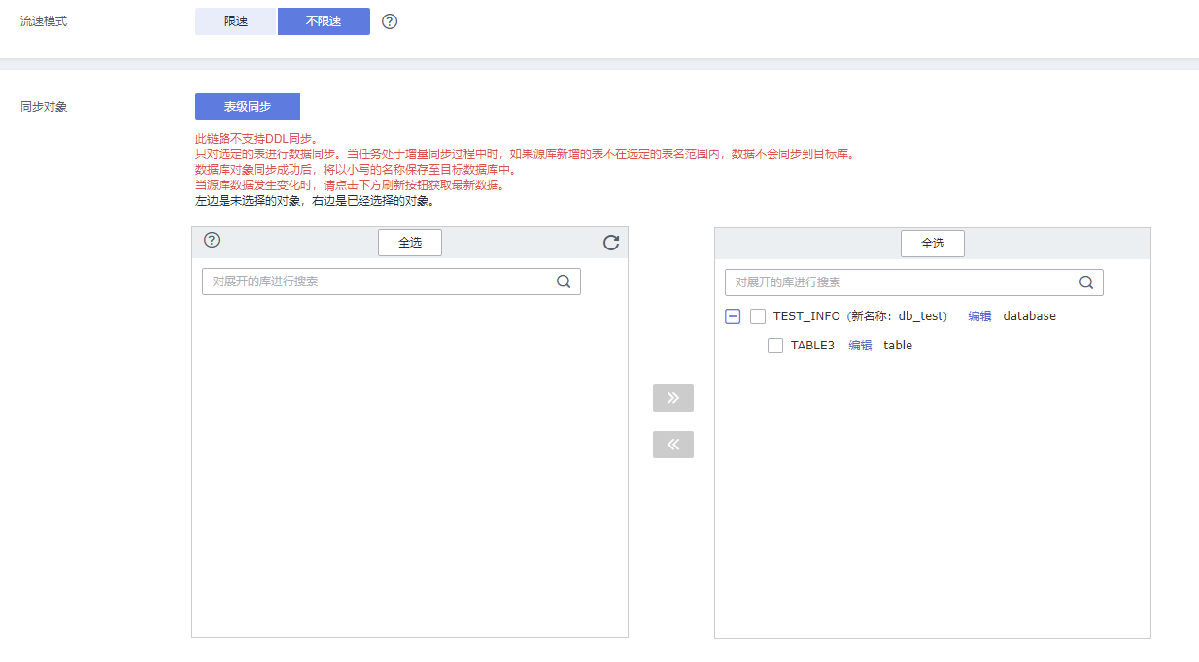Select 不限速 flow rate mode
This screenshot has width=1199, height=662.
[x=324, y=21]
